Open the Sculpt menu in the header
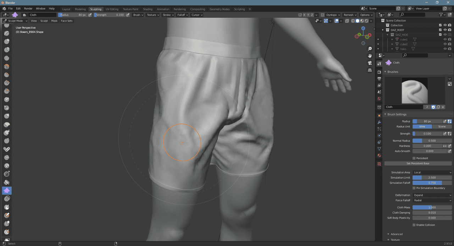 pos(44,21)
